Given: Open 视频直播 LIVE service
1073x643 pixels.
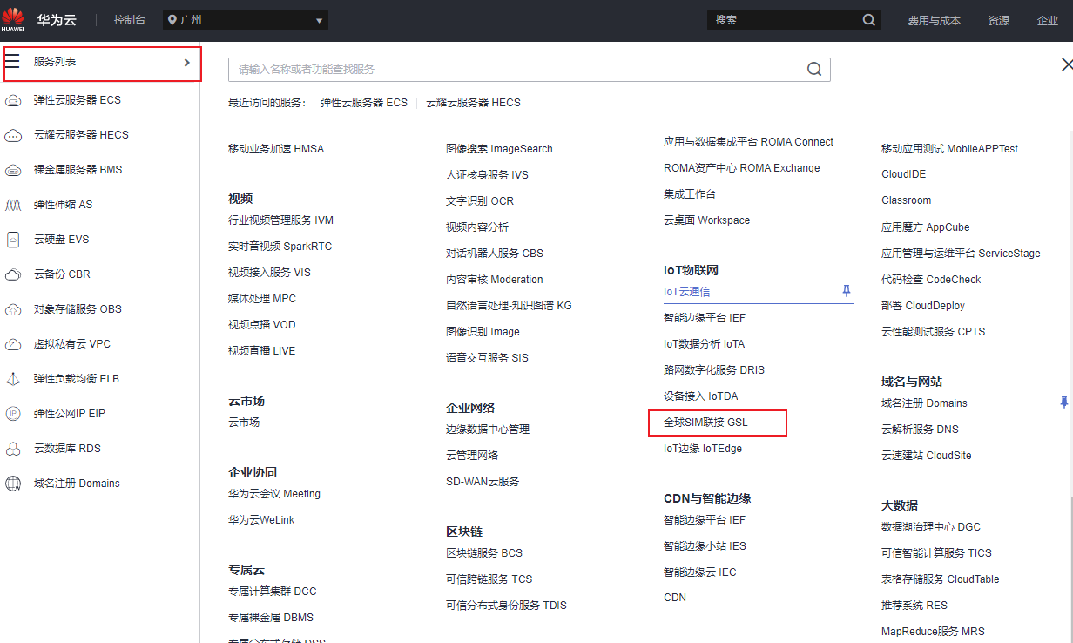Looking at the screenshot, I should [x=261, y=351].
